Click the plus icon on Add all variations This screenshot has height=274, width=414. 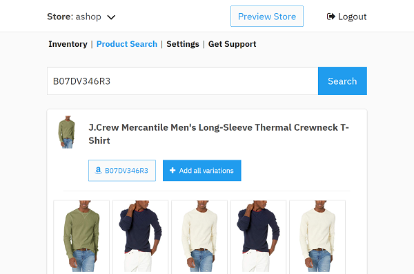click(172, 171)
